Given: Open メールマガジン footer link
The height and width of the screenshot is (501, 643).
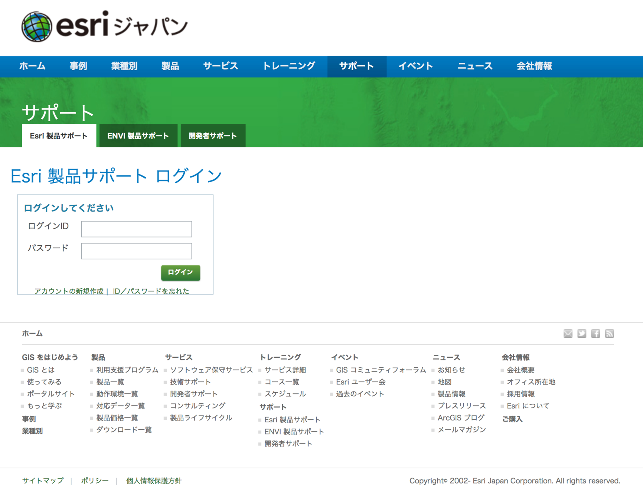Looking at the screenshot, I should (461, 429).
